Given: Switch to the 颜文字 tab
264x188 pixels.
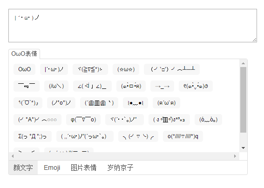Looking at the screenshot, I should click(23, 168).
